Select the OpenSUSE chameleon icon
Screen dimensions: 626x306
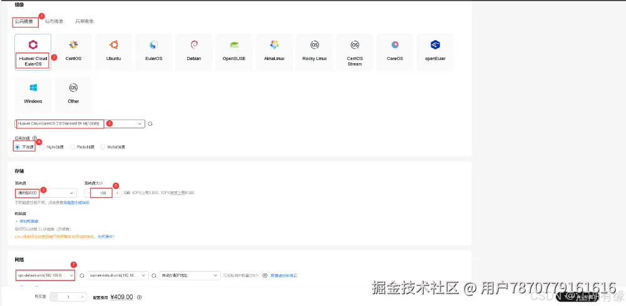point(234,44)
